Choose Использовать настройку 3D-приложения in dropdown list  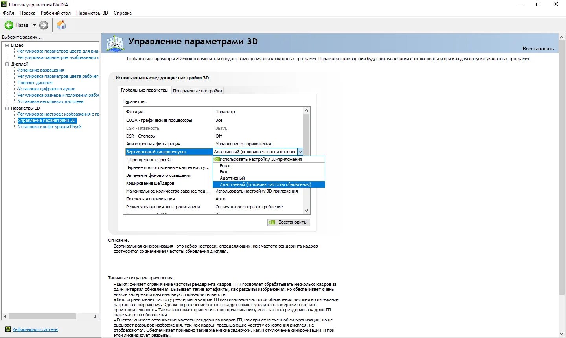(x=269, y=159)
